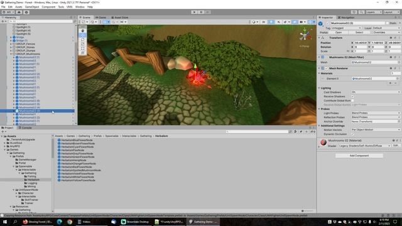Viewport: 402px width, 226px height.
Task: Toggle scene audio button
Action: [278, 22]
